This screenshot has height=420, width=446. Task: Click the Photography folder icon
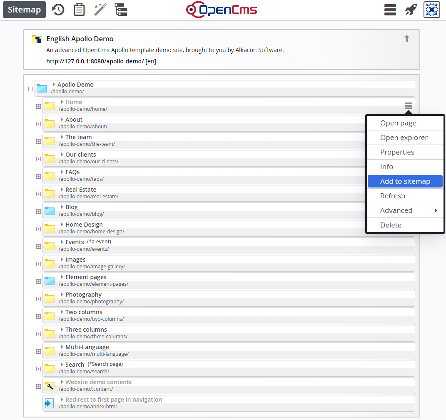coord(50,298)
